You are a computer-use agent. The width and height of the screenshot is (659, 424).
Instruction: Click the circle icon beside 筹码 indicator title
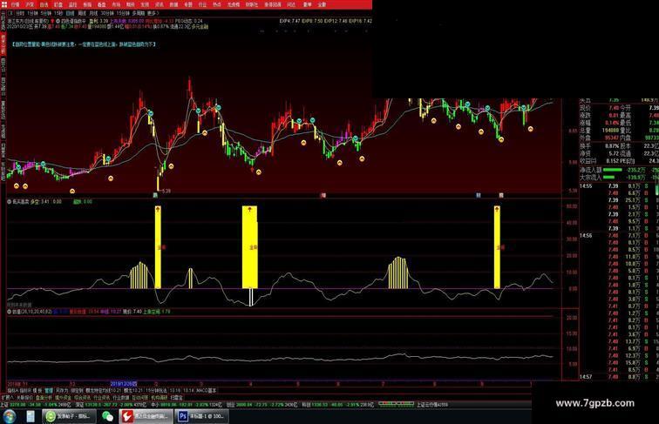[10, 312]
